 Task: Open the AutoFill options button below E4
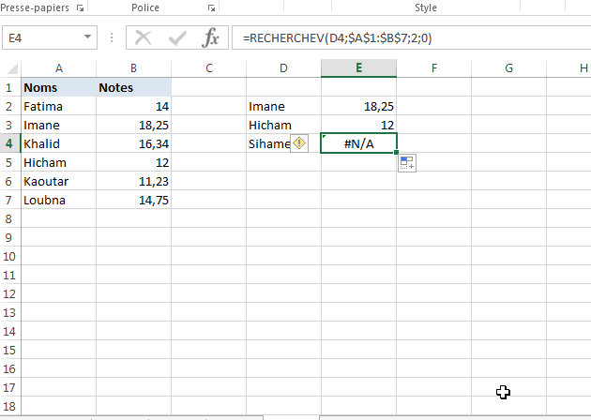coord(407,163)
